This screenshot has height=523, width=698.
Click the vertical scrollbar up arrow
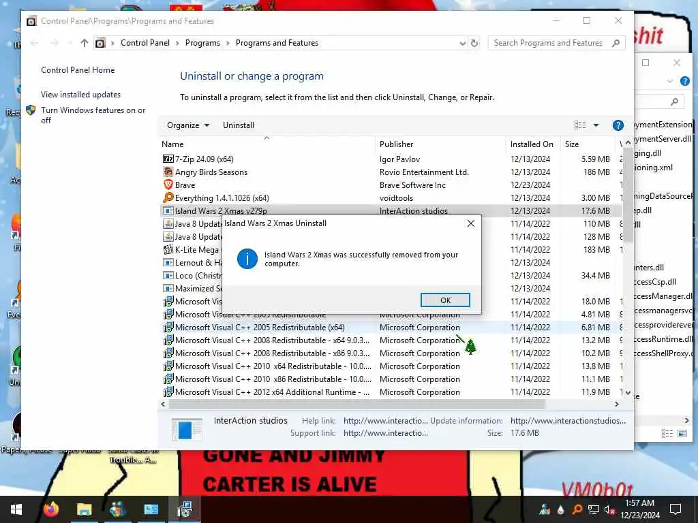[628, 143]
